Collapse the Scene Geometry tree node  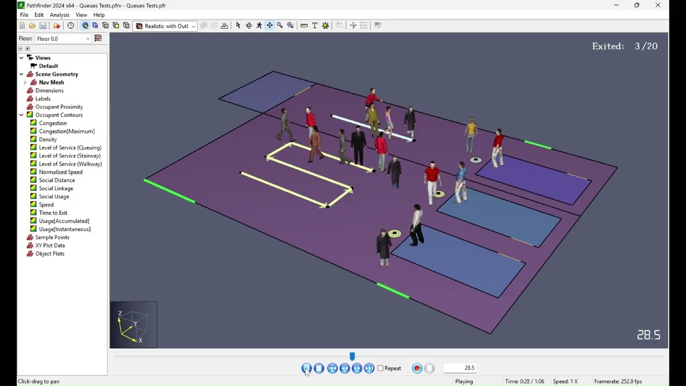[x=21, y=75]
